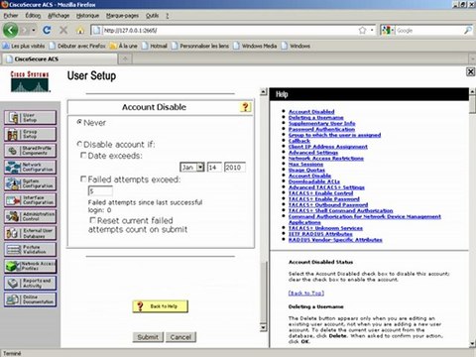Open search engine selector dropdown
476x357 pixels.
[x=388, y=31]
